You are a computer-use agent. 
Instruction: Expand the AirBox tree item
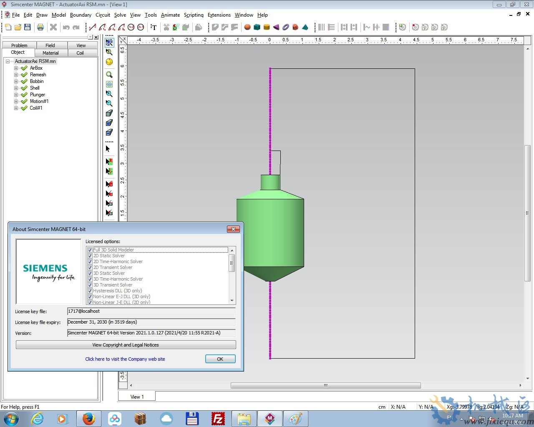(x=15, y=68)
